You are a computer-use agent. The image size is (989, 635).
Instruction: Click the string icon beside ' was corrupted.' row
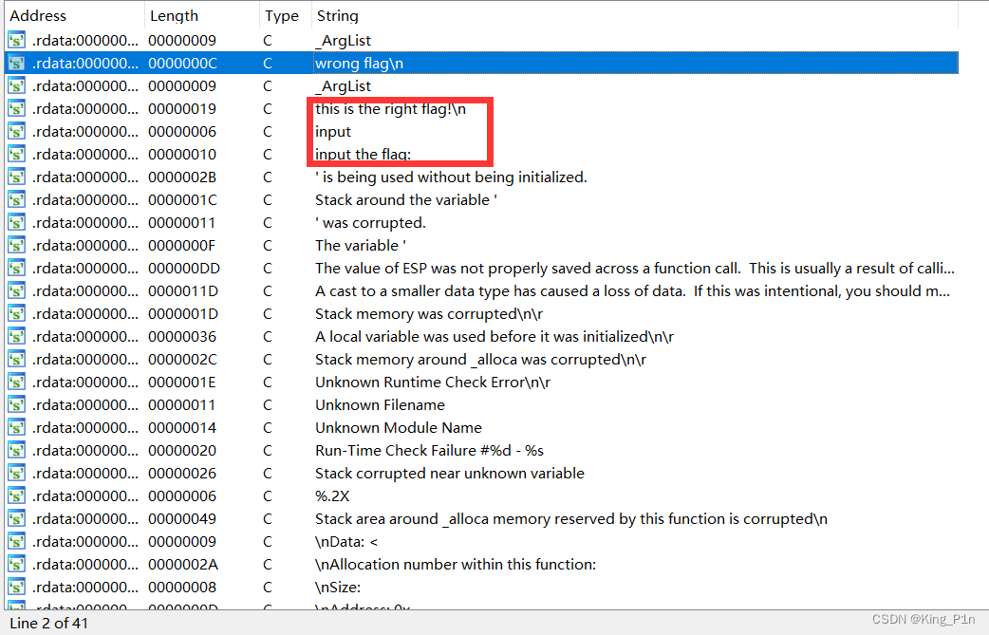pyautogui.click(x=16, y=223)
